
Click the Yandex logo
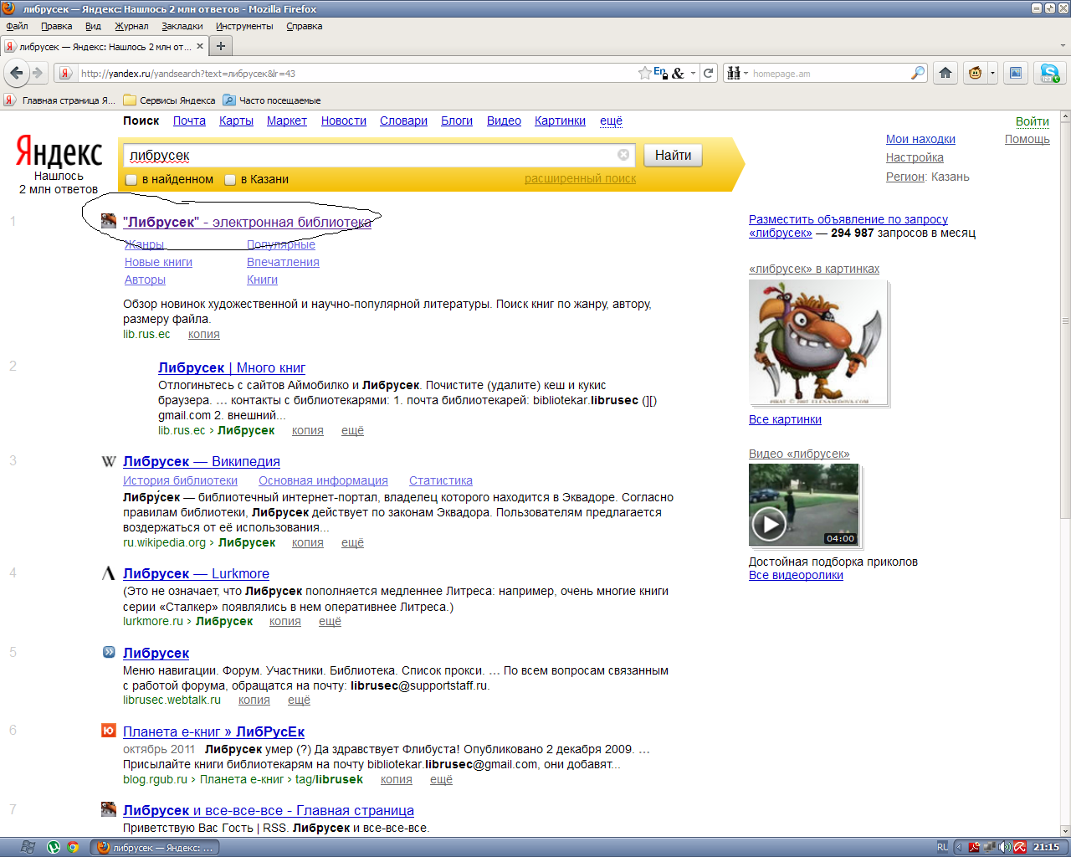coord(59,152)
